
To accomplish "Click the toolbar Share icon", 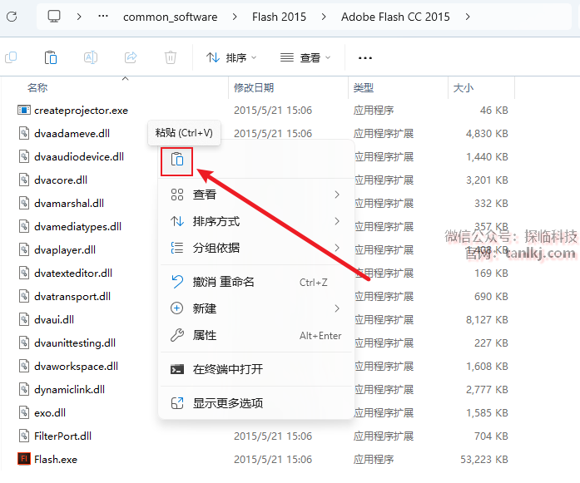I will point(131,57).
